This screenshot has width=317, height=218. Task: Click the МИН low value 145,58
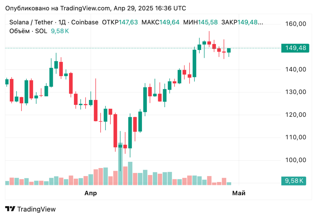coord(208,22)
